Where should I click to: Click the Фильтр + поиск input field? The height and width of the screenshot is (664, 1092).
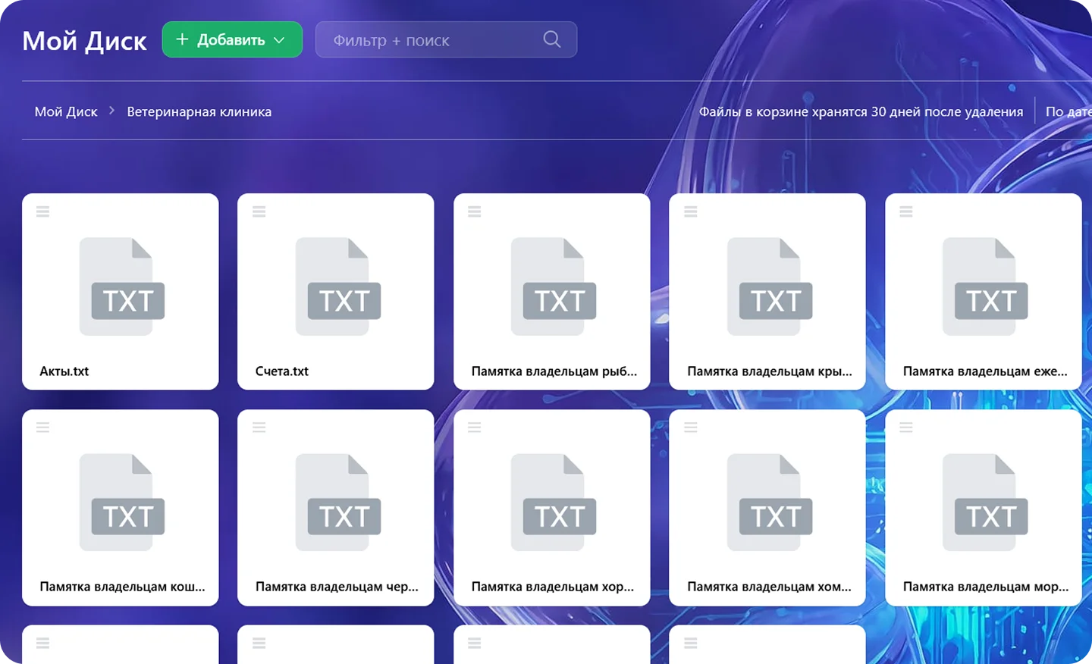click(x=446, y=39)
